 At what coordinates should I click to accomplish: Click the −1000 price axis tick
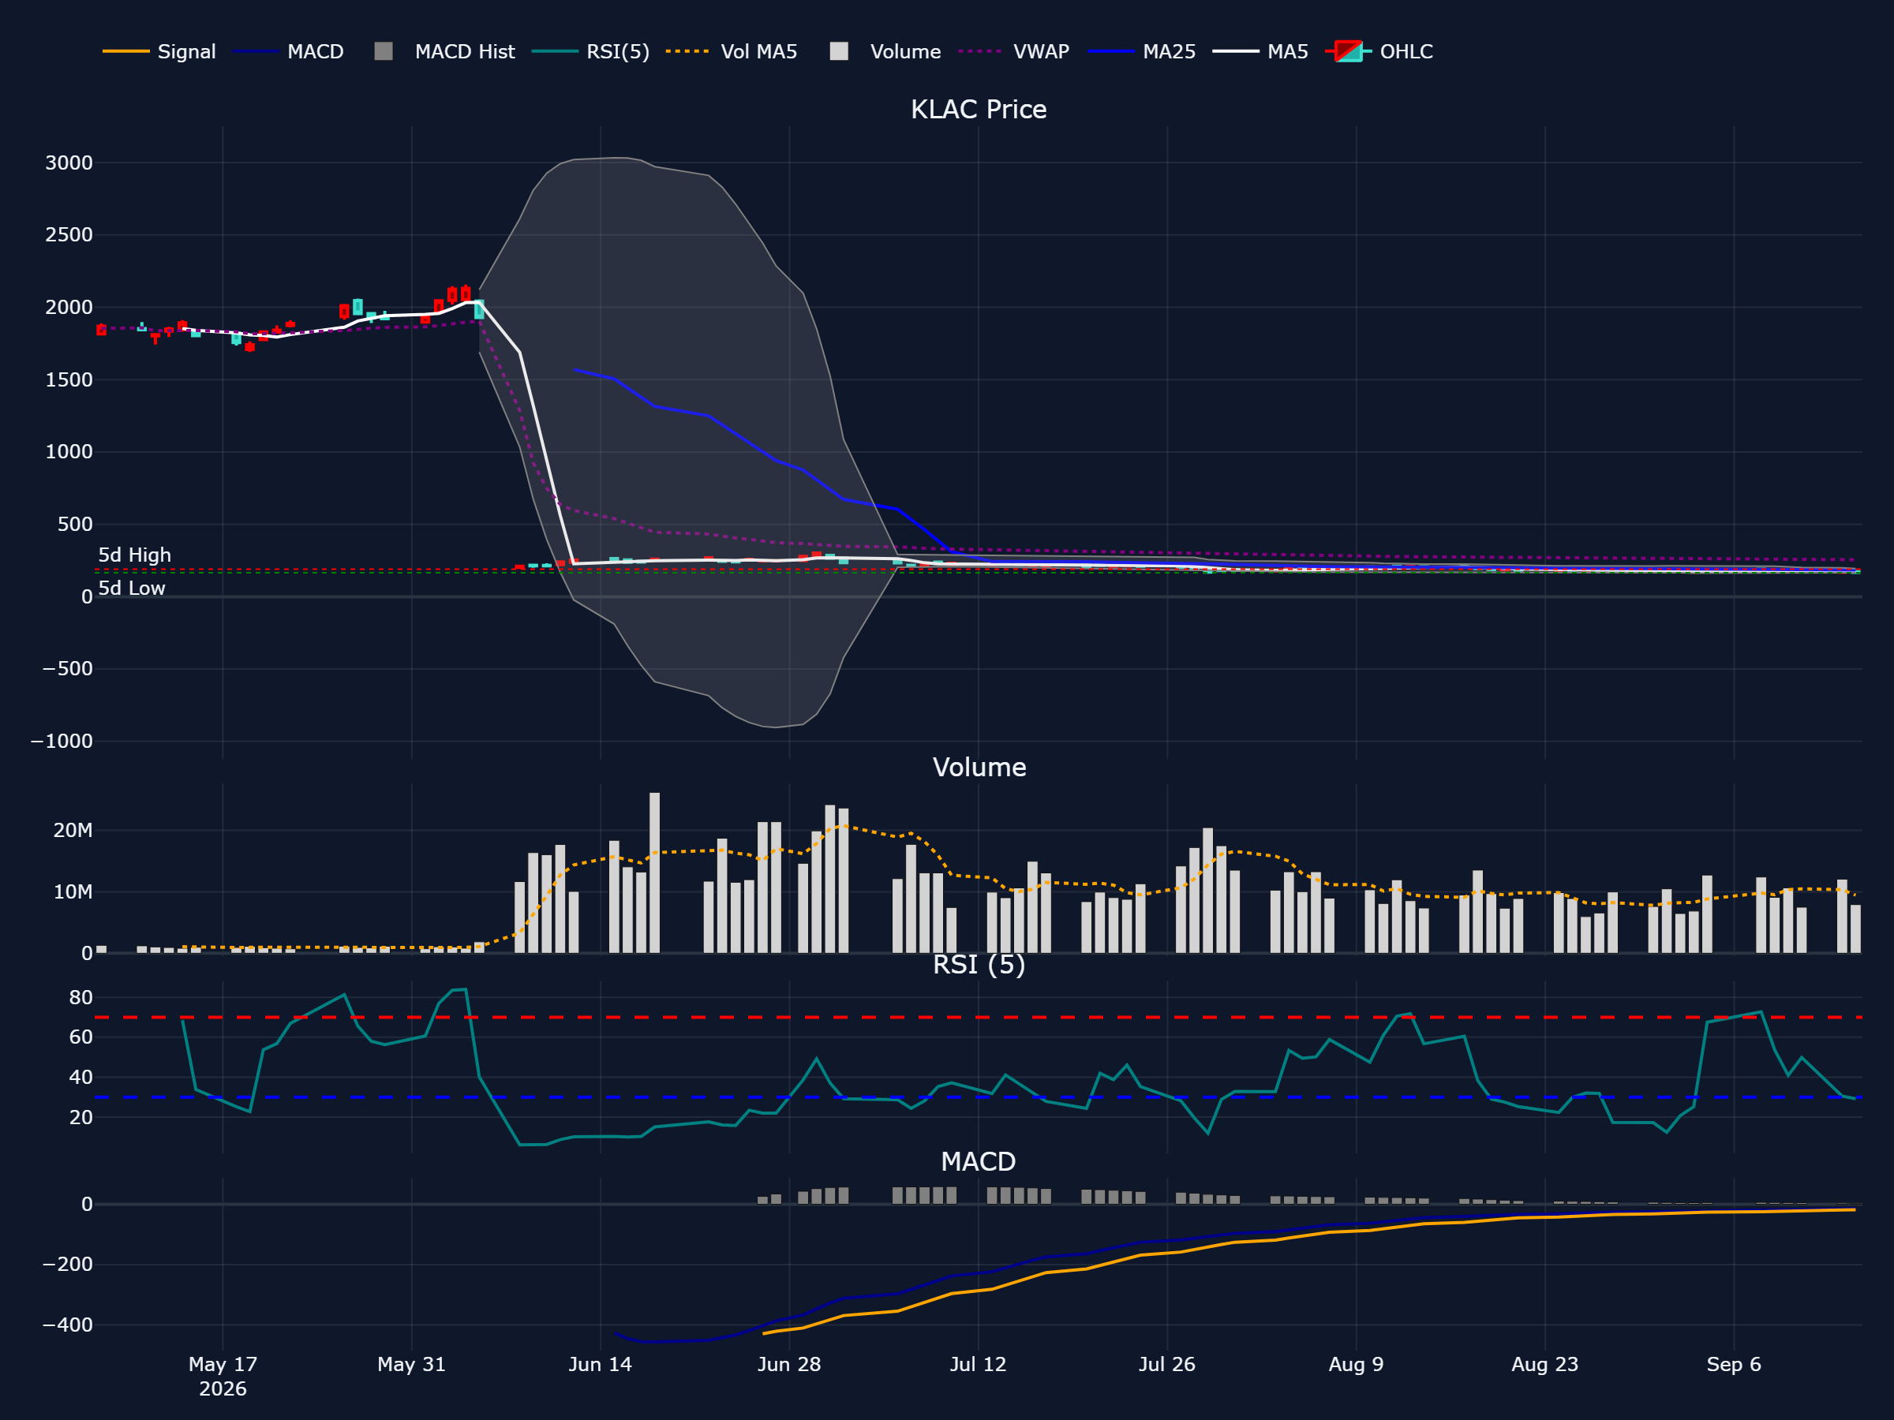(62, 742)
